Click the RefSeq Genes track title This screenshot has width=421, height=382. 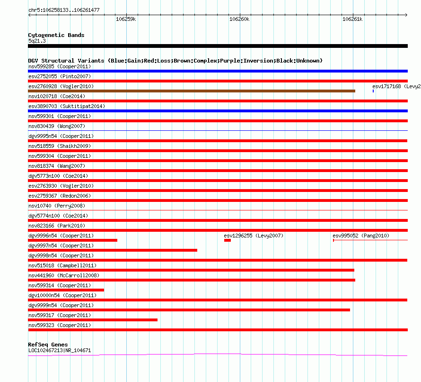[x=48, y=345]
